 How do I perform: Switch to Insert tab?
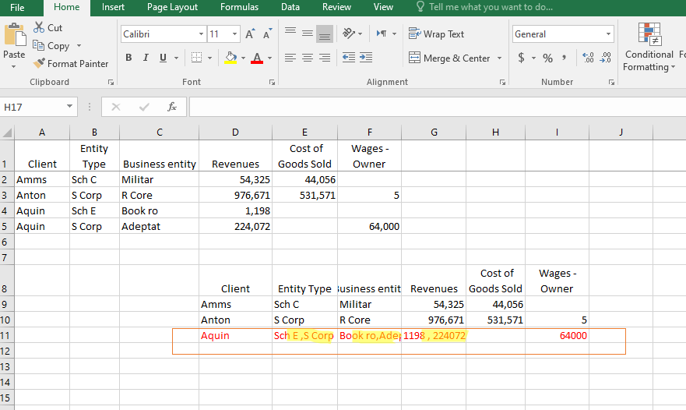(114, 7)
